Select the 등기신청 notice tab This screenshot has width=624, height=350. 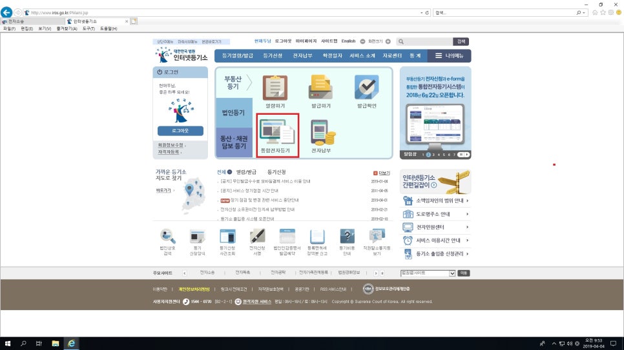276,172
